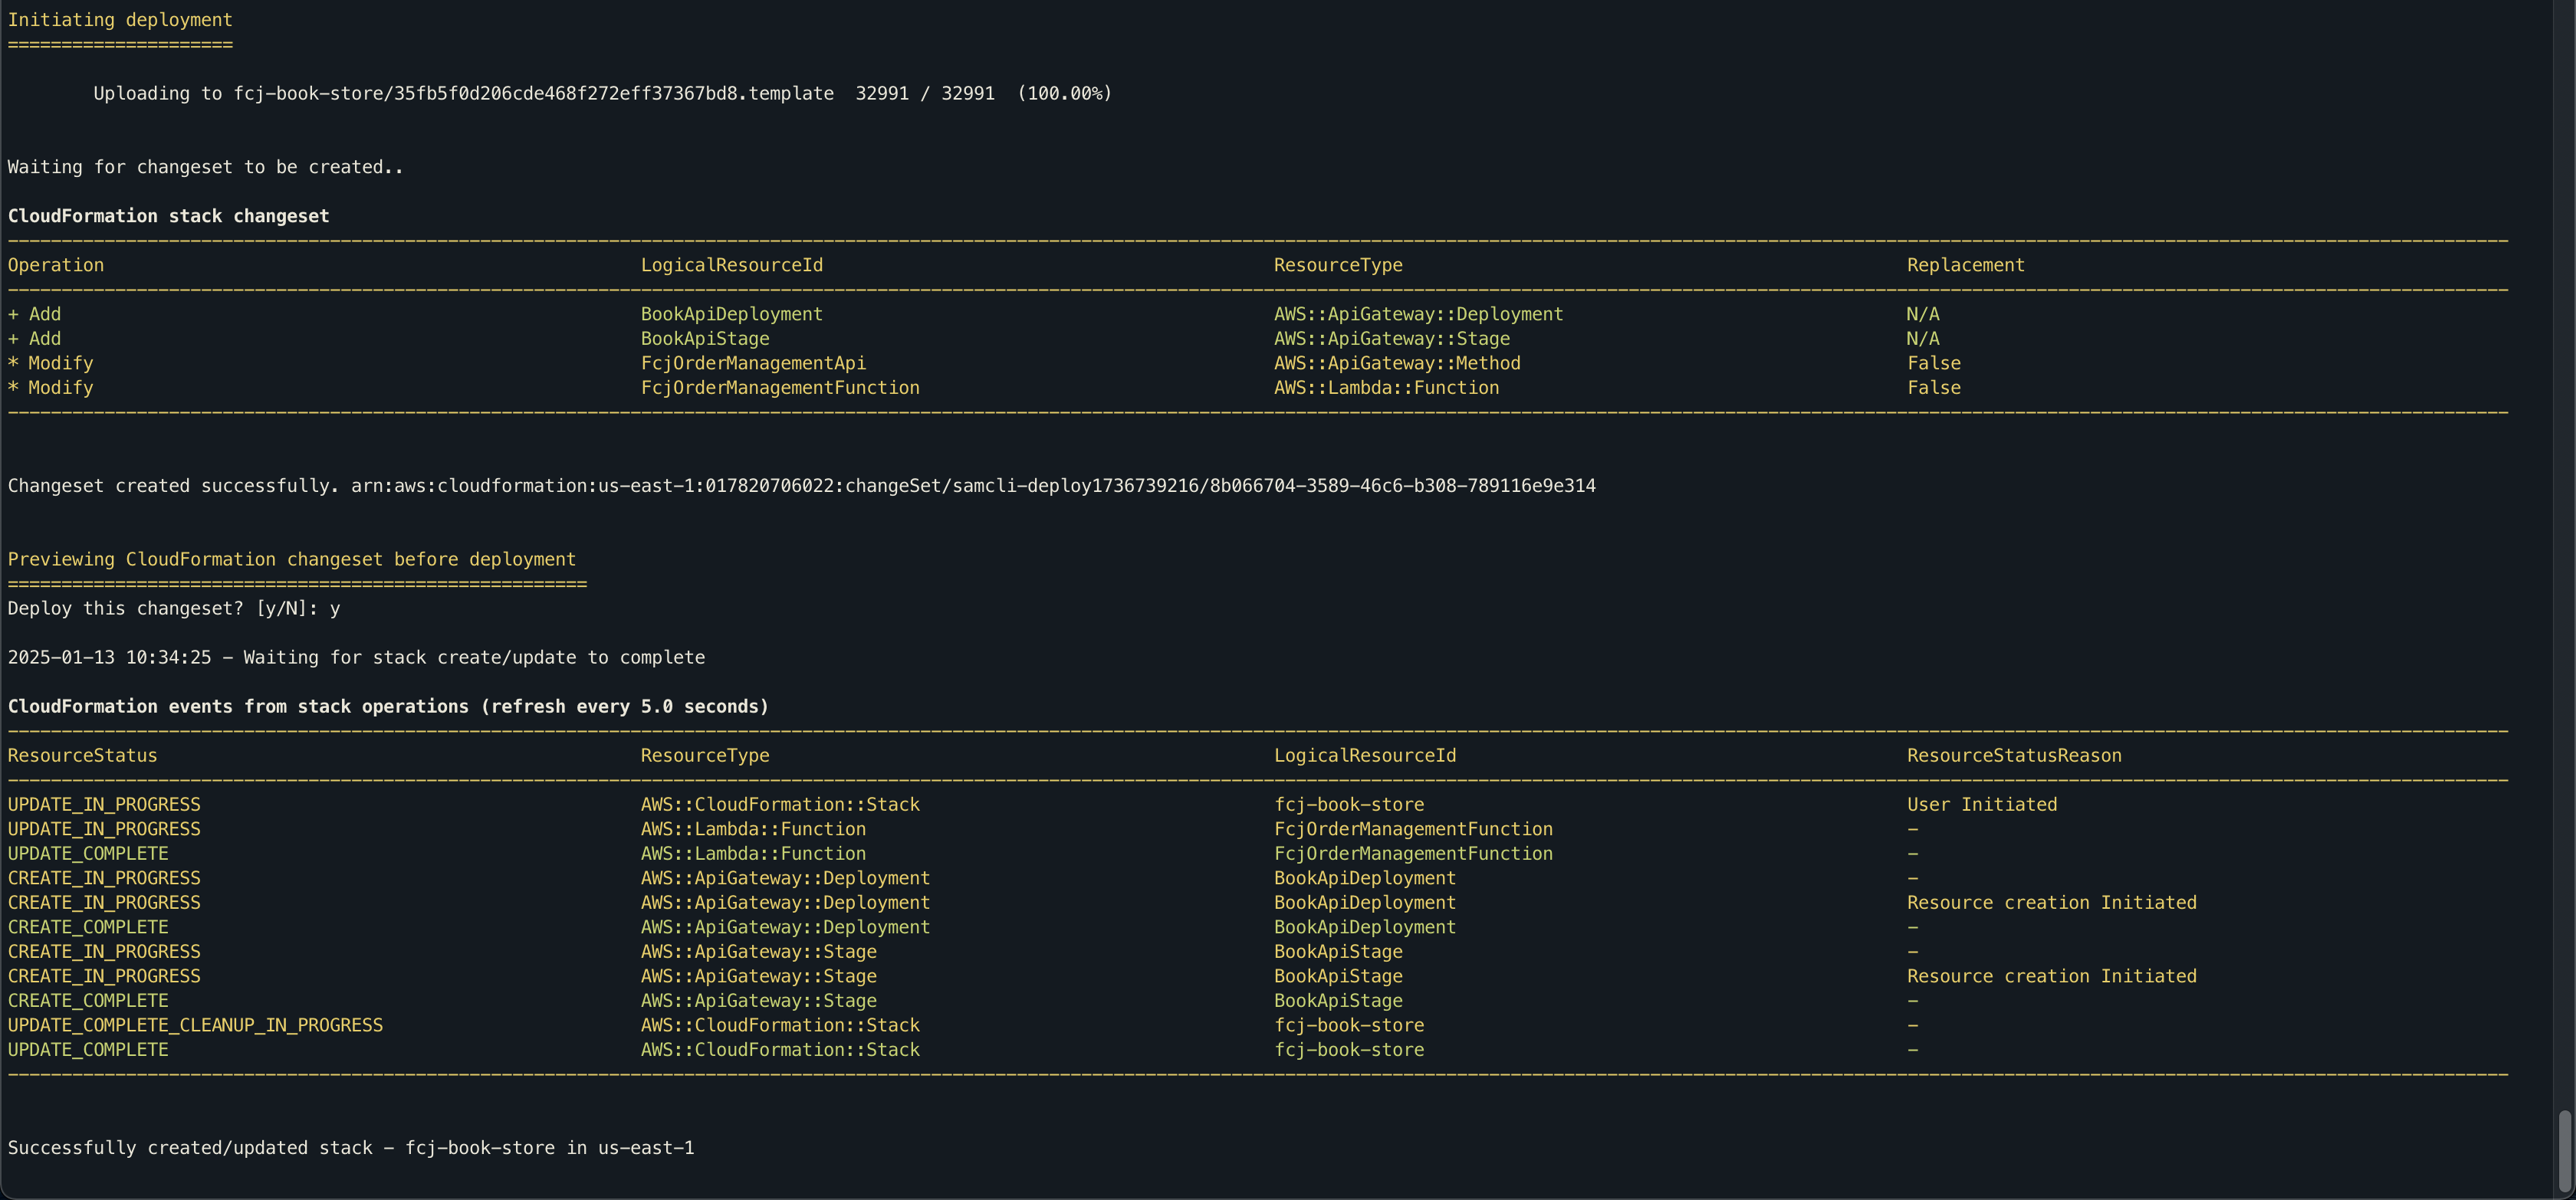Click 'BookApiStage' in the changeset table
The width and height of the screenshot is (2576, 1200).
coord(705,339)
